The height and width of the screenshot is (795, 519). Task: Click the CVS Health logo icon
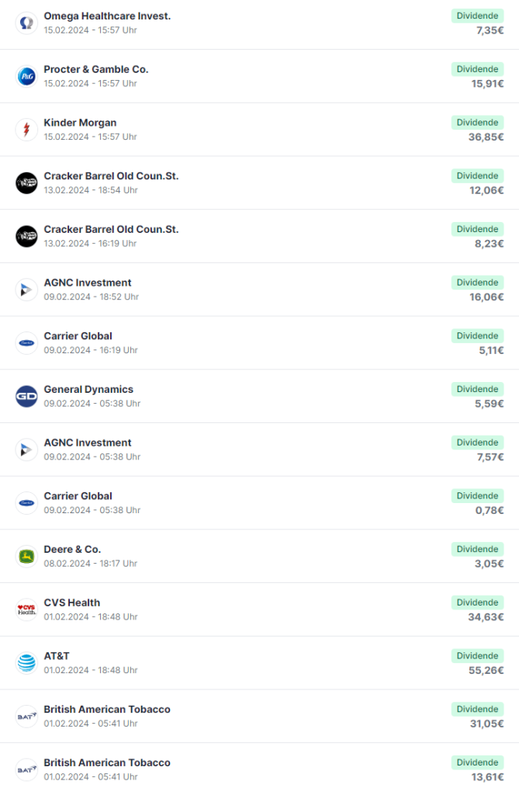[26, 610]
